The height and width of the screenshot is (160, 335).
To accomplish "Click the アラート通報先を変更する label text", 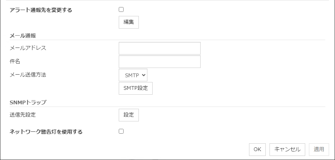I will 41,10.
